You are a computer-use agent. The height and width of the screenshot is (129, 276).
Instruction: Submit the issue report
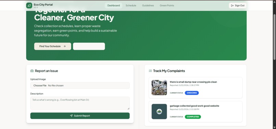pos(80,116)
